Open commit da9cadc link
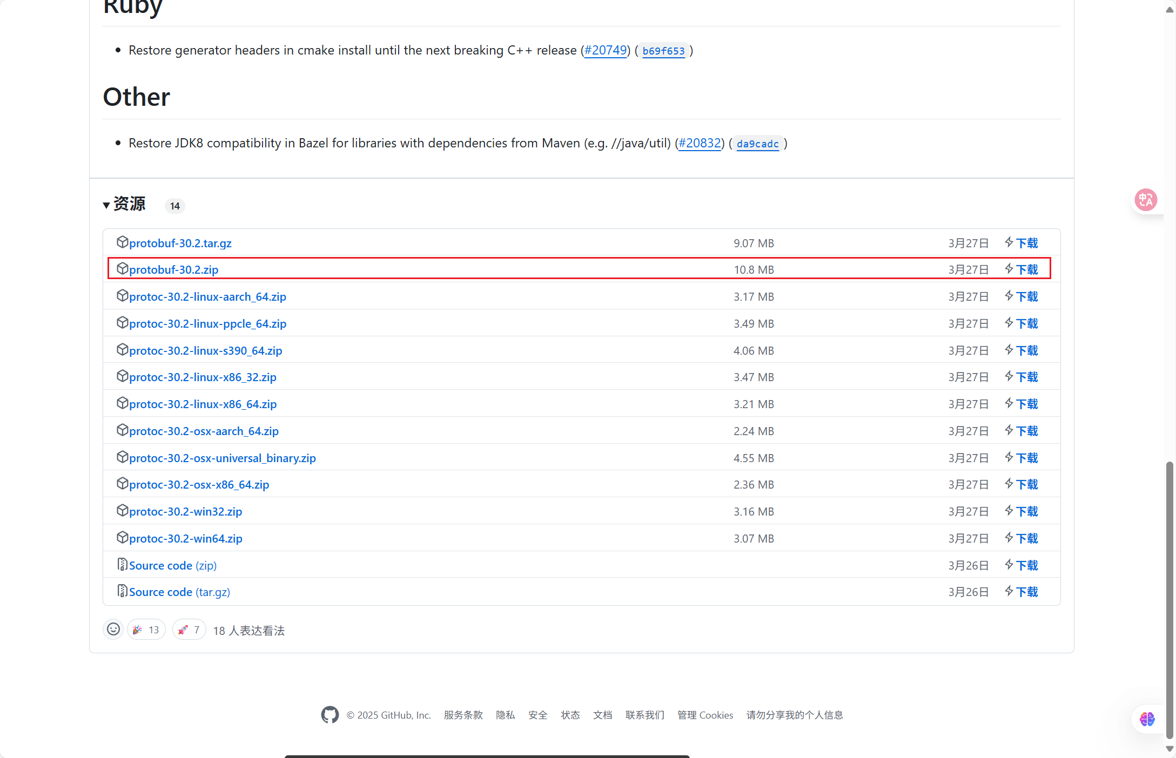The width and height of the screenshot is (1176, 758). [x=757, y=144]
